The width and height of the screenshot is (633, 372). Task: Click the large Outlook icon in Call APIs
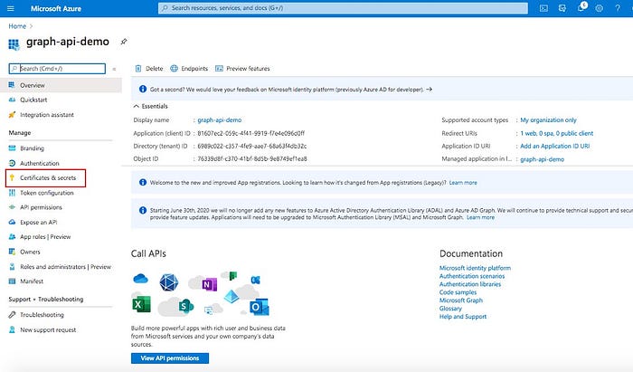click(259, 308)
